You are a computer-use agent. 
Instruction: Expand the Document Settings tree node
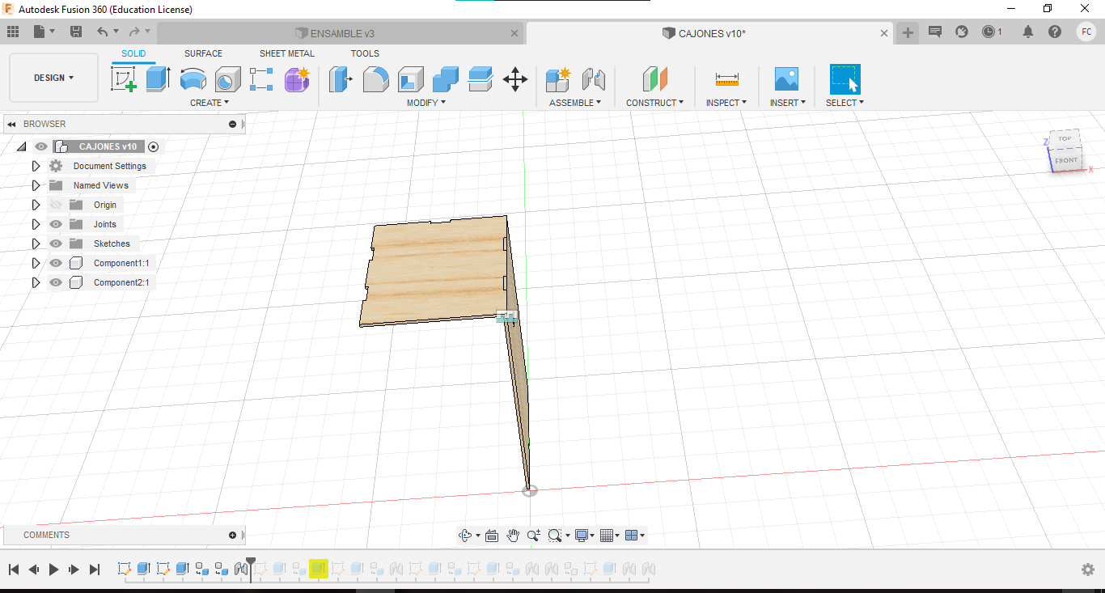pyautogui.click(x=36, y=166)
